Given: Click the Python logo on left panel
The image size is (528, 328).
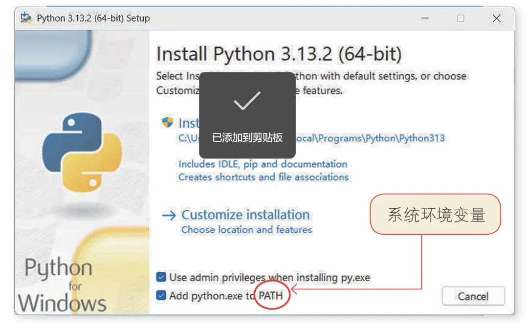Looking at the screenshot, I should (82, 153).
